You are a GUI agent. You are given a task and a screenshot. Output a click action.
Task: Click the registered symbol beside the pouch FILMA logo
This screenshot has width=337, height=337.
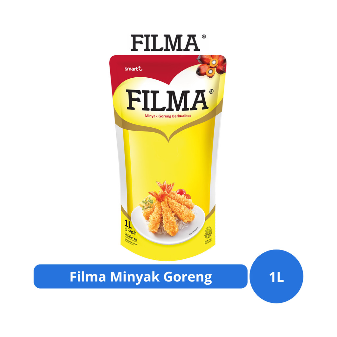click(211, 91)
